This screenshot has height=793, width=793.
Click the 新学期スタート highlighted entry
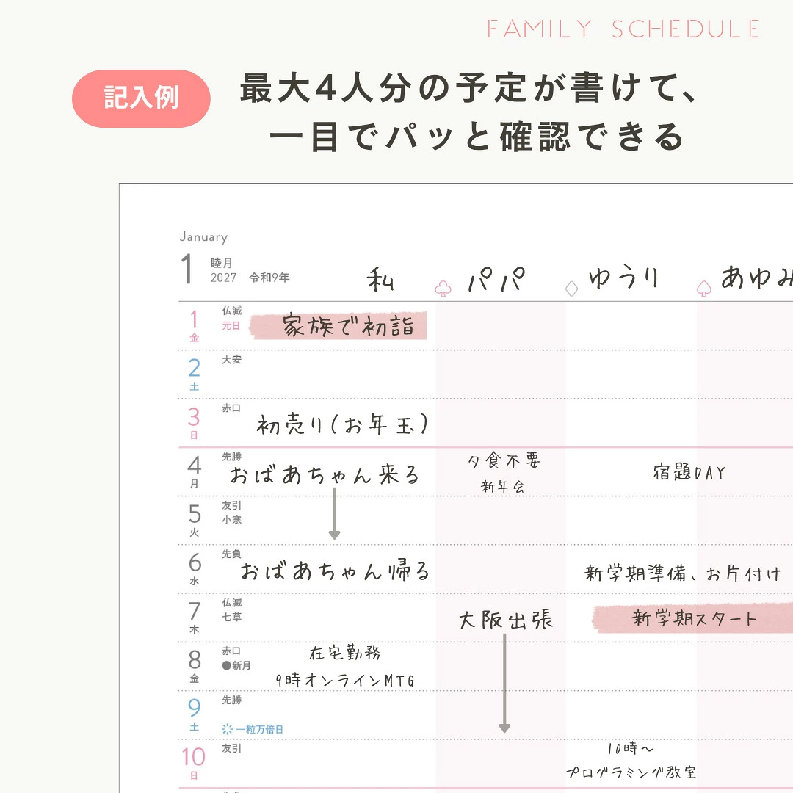pyautogui.click(x=693, y=618)
